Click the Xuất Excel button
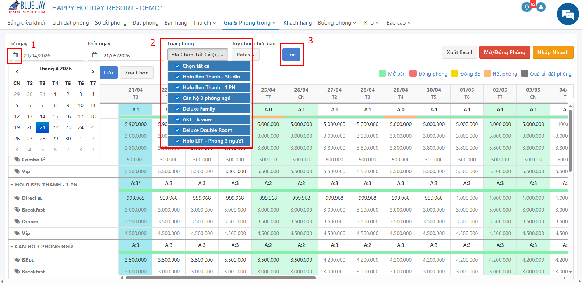This screenshot has width=582, height=283. click(459, 52)
